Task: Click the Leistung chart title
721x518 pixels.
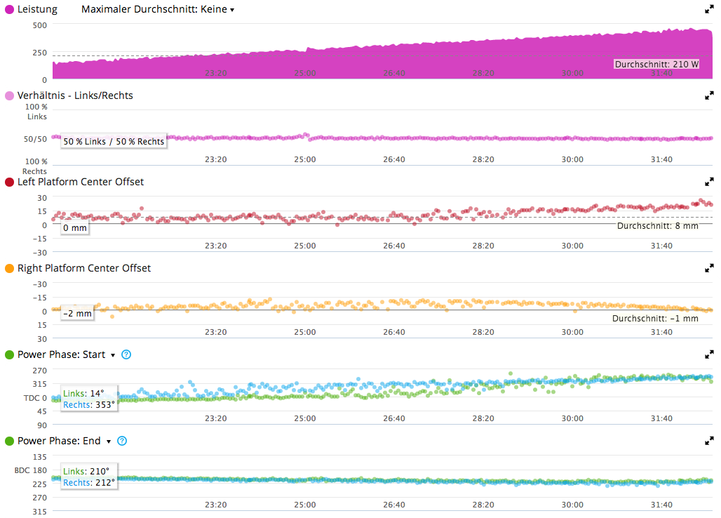Action: tap(37, 10)
